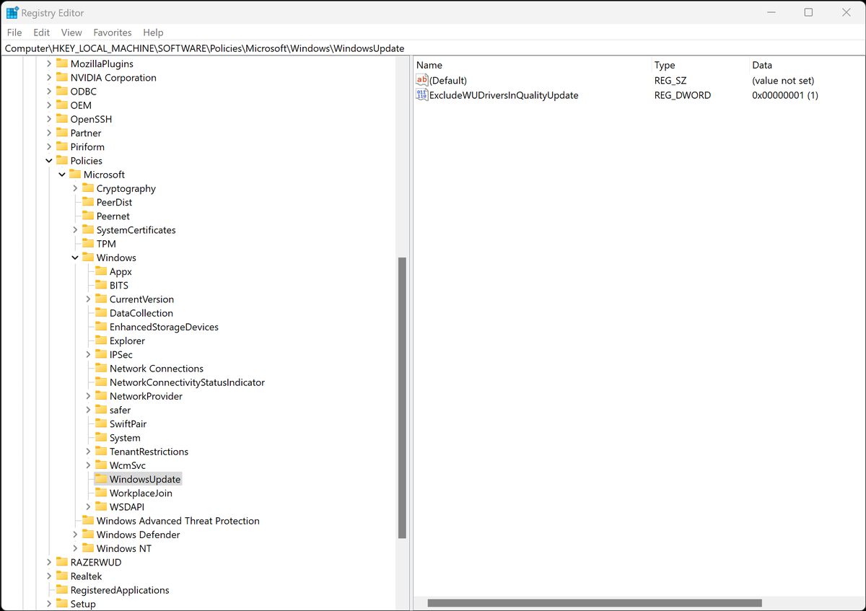
Task: Click the REG_DWORD type cell
Action: 683,95
